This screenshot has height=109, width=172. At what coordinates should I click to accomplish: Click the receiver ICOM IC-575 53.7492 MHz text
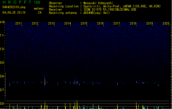(110, 10)
